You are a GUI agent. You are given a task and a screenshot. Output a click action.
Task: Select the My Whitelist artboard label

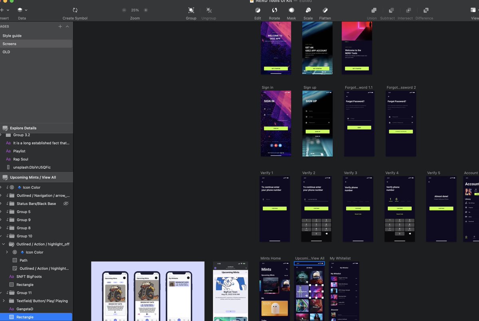(x=340, y=258)
